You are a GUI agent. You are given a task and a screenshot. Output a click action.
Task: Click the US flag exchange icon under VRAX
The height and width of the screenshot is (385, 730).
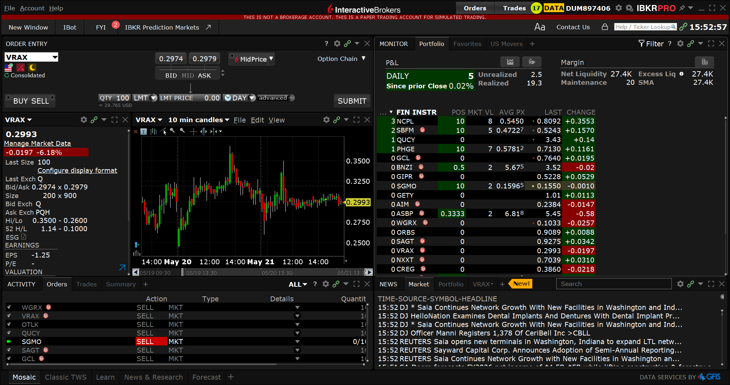coord(9,67)
